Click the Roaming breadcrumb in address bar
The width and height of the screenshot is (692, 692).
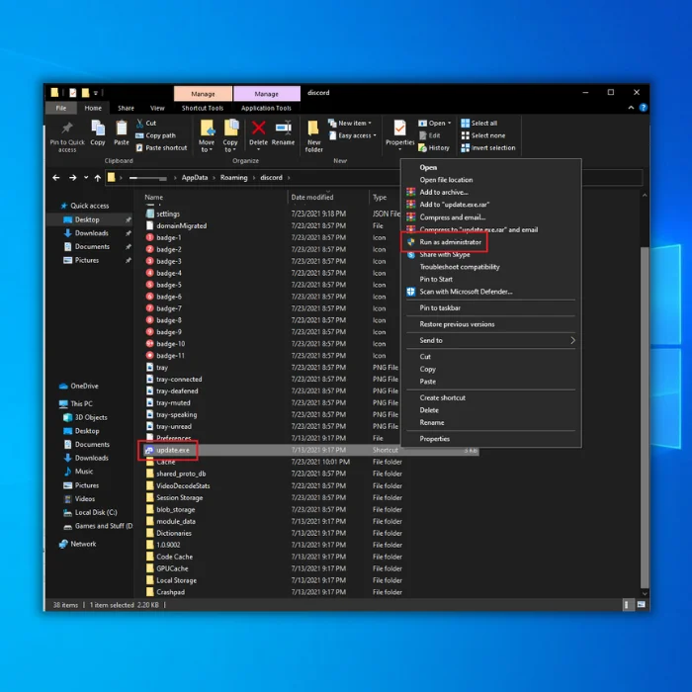(234, 177)
